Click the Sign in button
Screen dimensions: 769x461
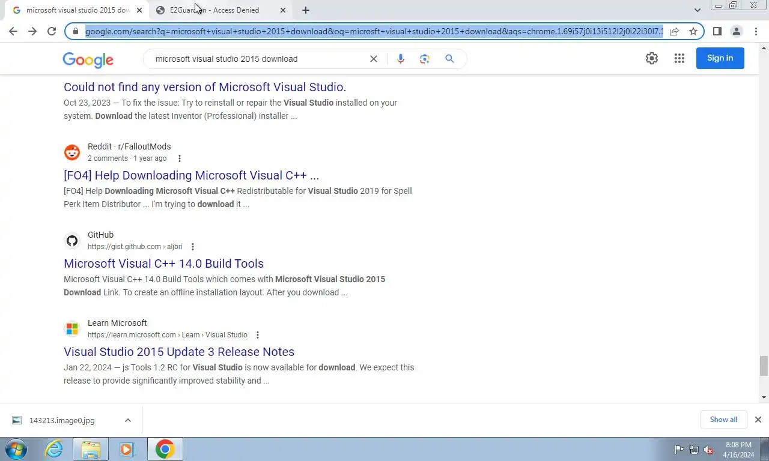coord(720,58)
